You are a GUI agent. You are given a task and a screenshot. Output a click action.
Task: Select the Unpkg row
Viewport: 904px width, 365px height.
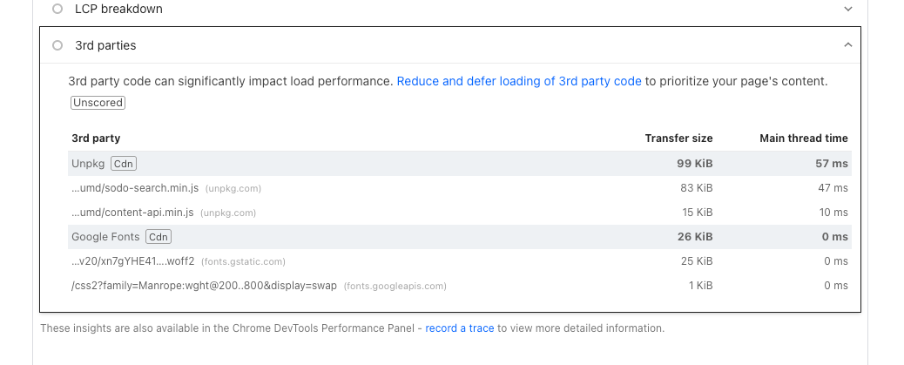87,164
